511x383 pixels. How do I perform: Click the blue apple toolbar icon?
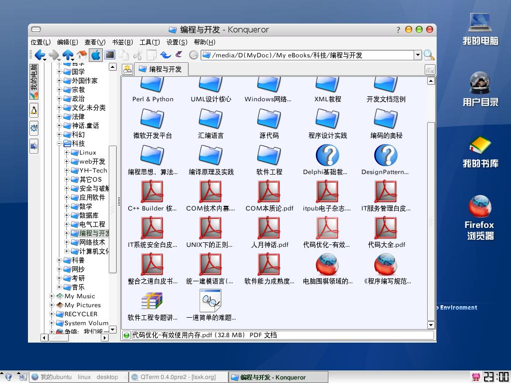[x=96, y=55]
